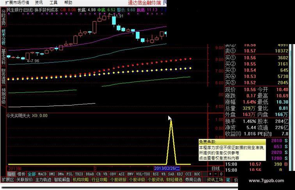Open 个股评级 link
This screenshot has height=190, width=295.
point(137,180)
